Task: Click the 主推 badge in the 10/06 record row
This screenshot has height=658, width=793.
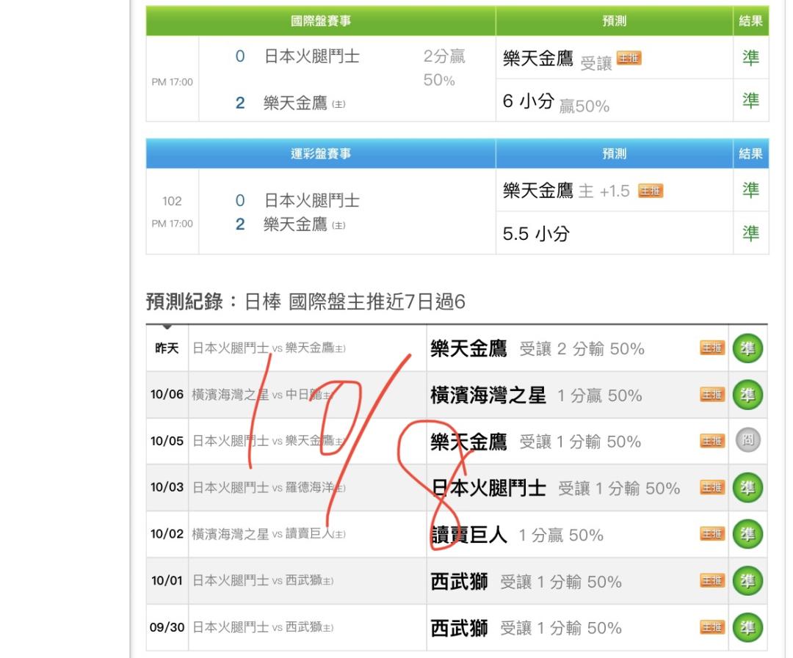Action: click(x=712, y=394)
